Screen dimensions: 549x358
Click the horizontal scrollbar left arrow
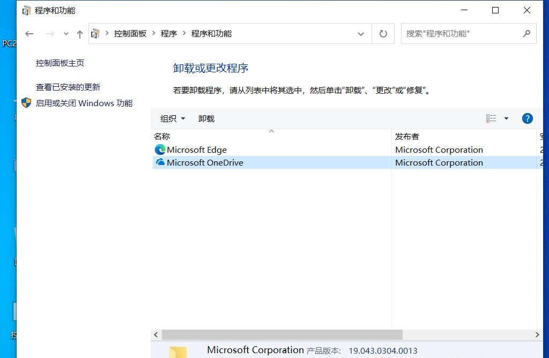[x=156, y=335]
